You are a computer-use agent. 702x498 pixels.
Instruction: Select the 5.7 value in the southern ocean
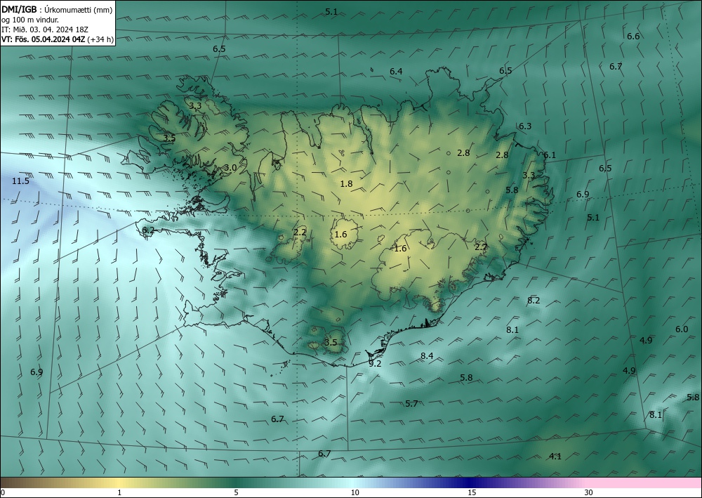click(x=411, y=403)
